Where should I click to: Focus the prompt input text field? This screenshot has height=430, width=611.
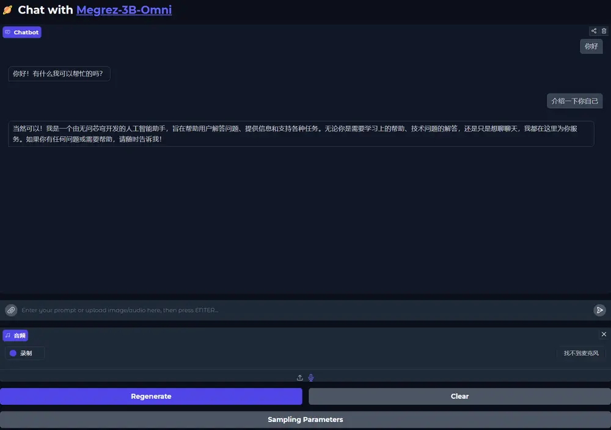305,310
